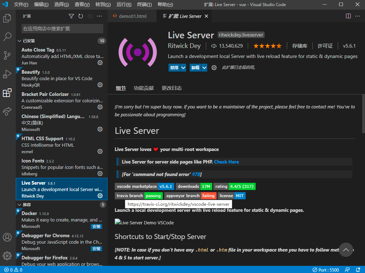Open the Accounts icon in activity bar

(x=7, y=237)
